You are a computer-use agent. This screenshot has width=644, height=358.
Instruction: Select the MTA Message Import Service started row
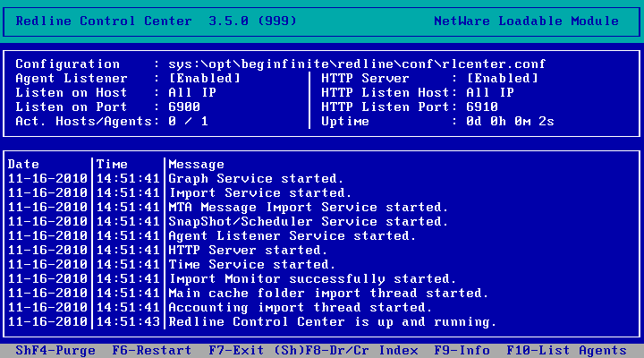(228, 208)
